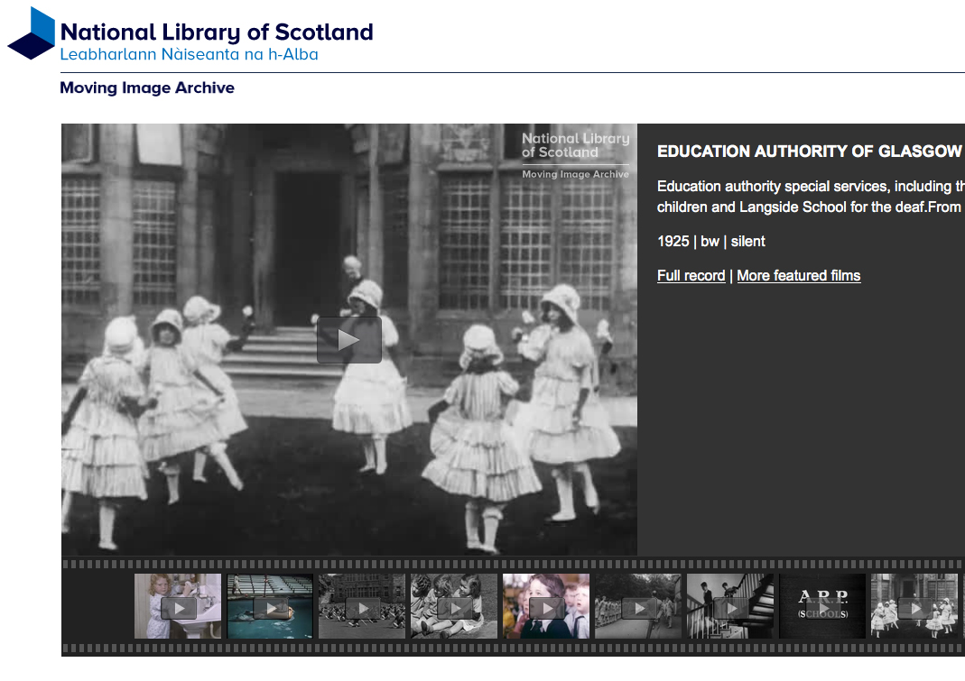Play thumbnail of children sitting close together
Image resolution: width=965 pixels, height=681 pixels.
click(x=454, y=607)
